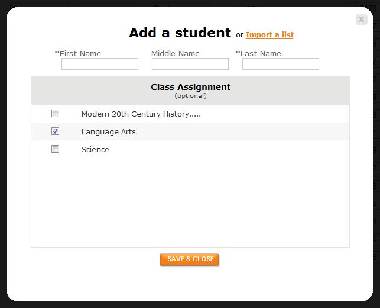Viewport: 380px width, 308px height.
Task: Open the Import a list link
Action: click(269, 35)
